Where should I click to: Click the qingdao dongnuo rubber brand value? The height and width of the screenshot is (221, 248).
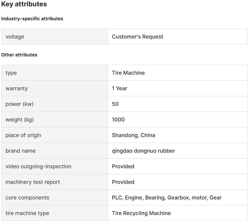[x=143, y=151]
